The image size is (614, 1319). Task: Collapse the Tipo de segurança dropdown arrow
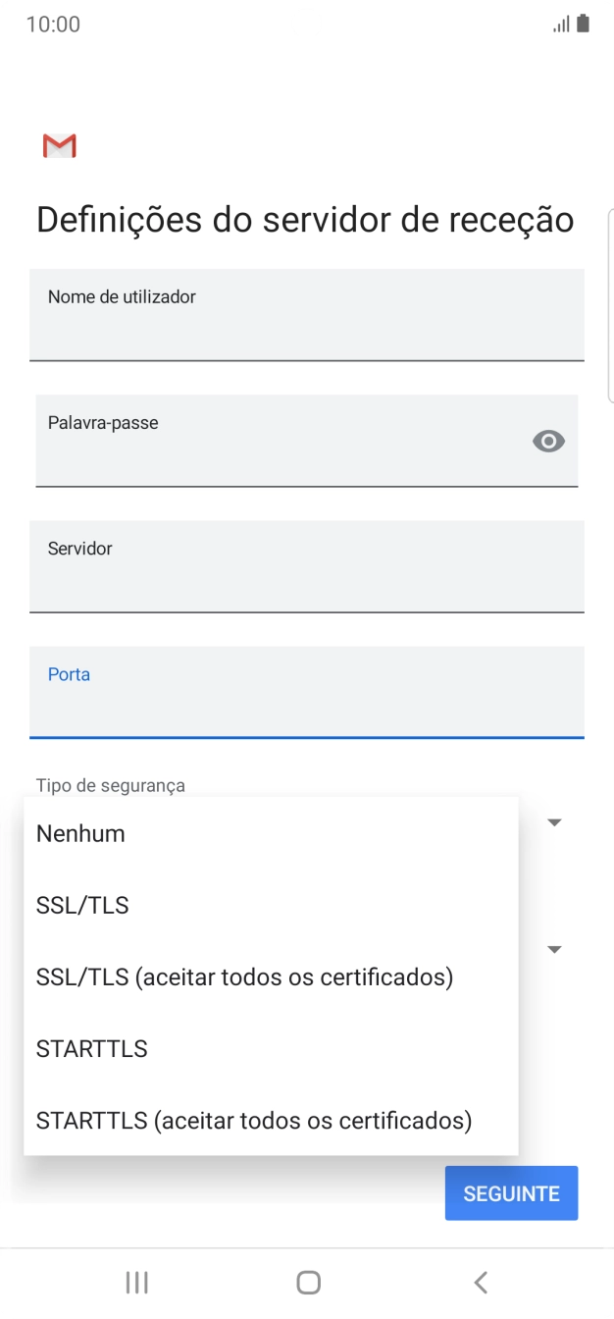click(554, 822)
